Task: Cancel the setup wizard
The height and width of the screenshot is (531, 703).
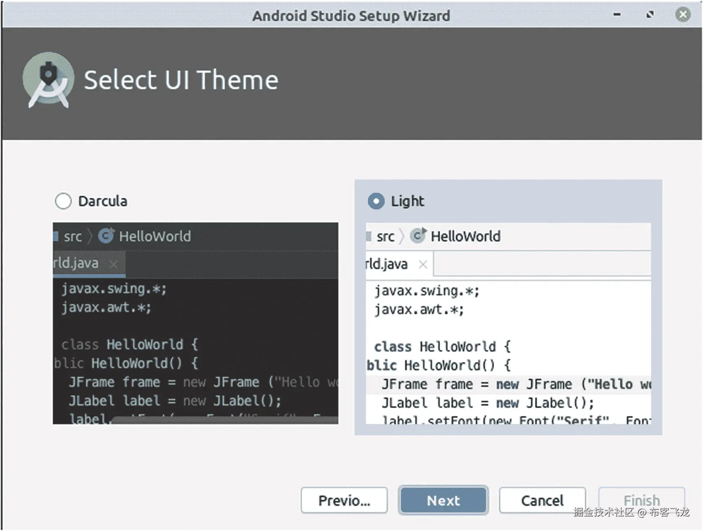Action: 542,500
